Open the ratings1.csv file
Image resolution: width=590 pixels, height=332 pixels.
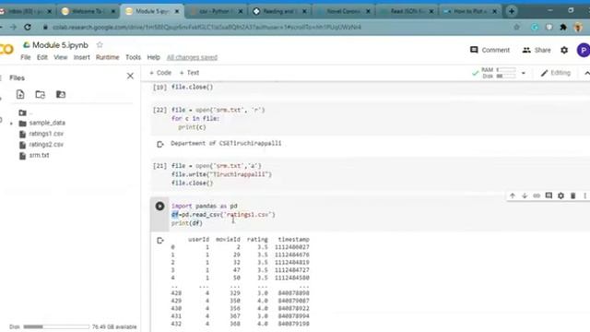pyautogui.click(x=46, y=134)
